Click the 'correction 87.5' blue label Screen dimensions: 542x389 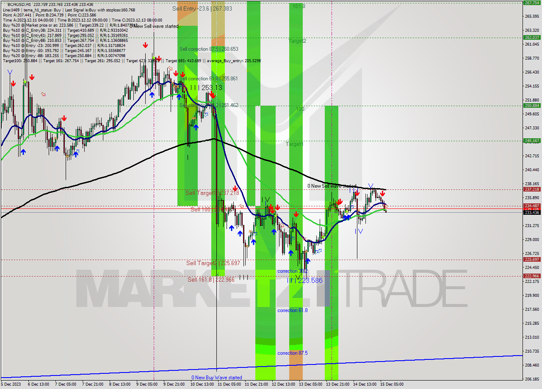point(293,353)
